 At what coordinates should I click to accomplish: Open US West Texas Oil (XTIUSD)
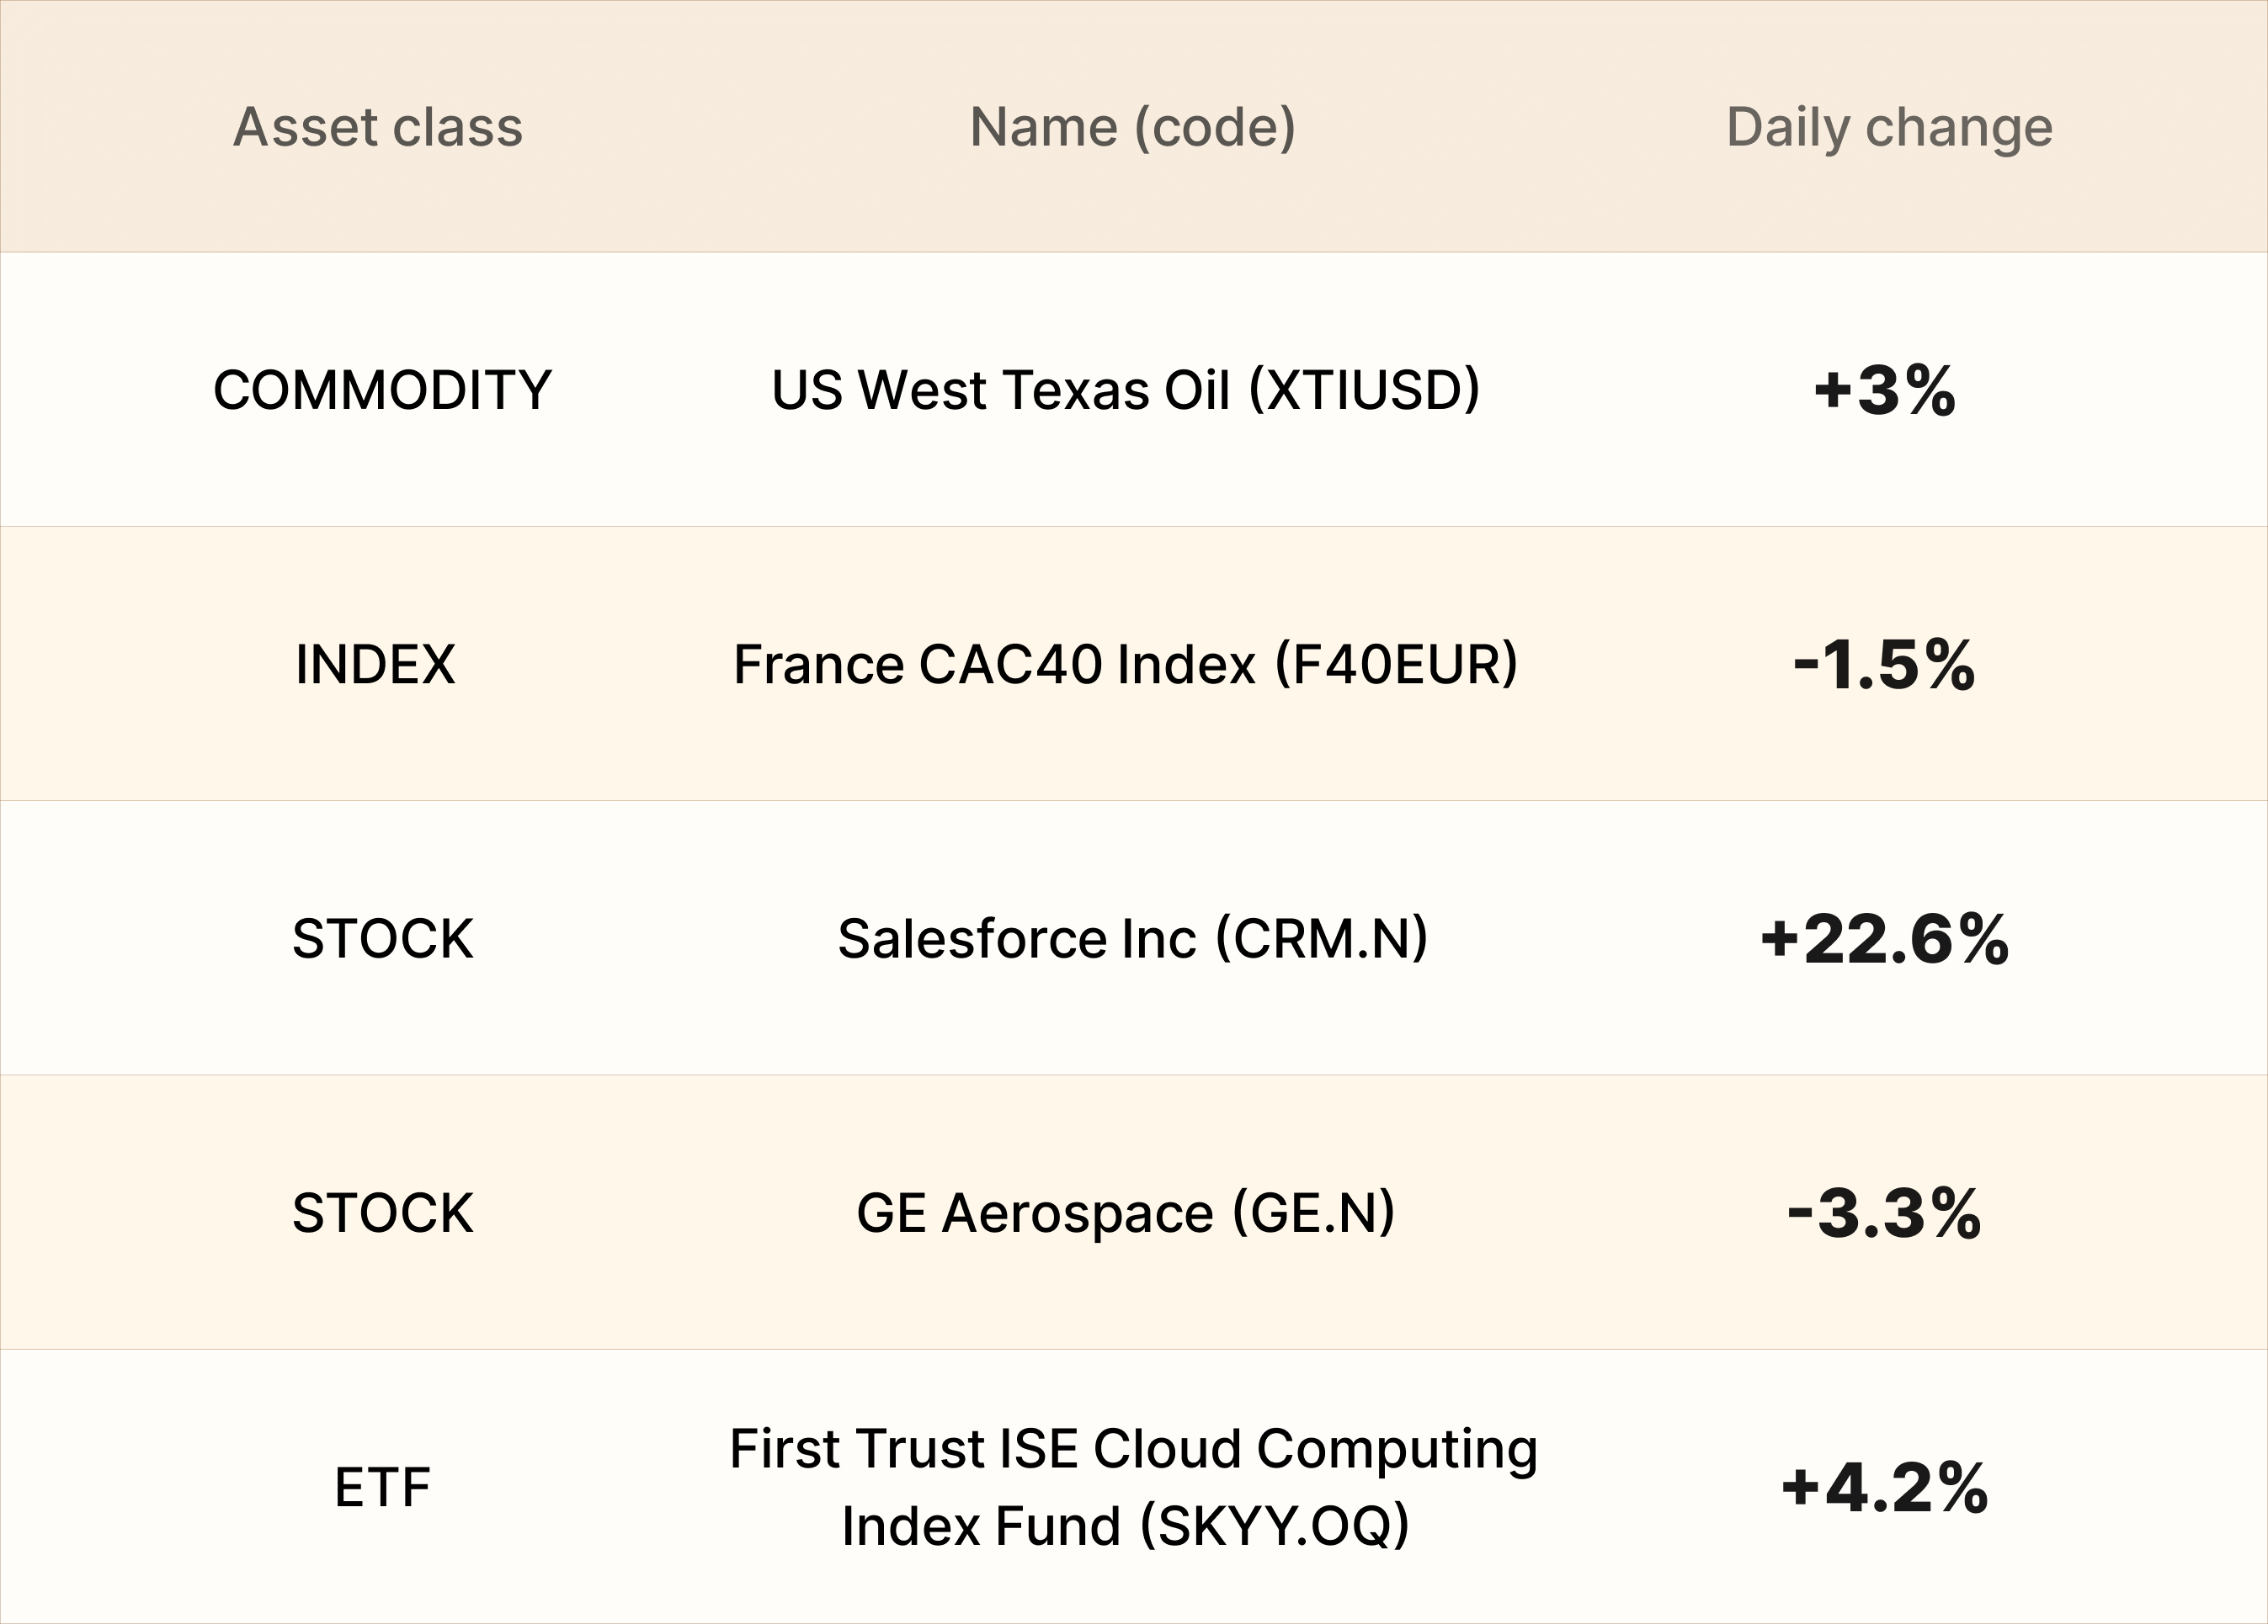1126,390
